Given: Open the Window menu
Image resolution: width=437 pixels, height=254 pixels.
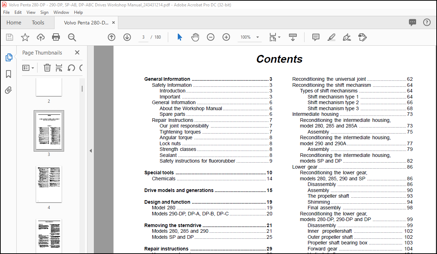Looking at the screenshot, I should click(61, 12).
